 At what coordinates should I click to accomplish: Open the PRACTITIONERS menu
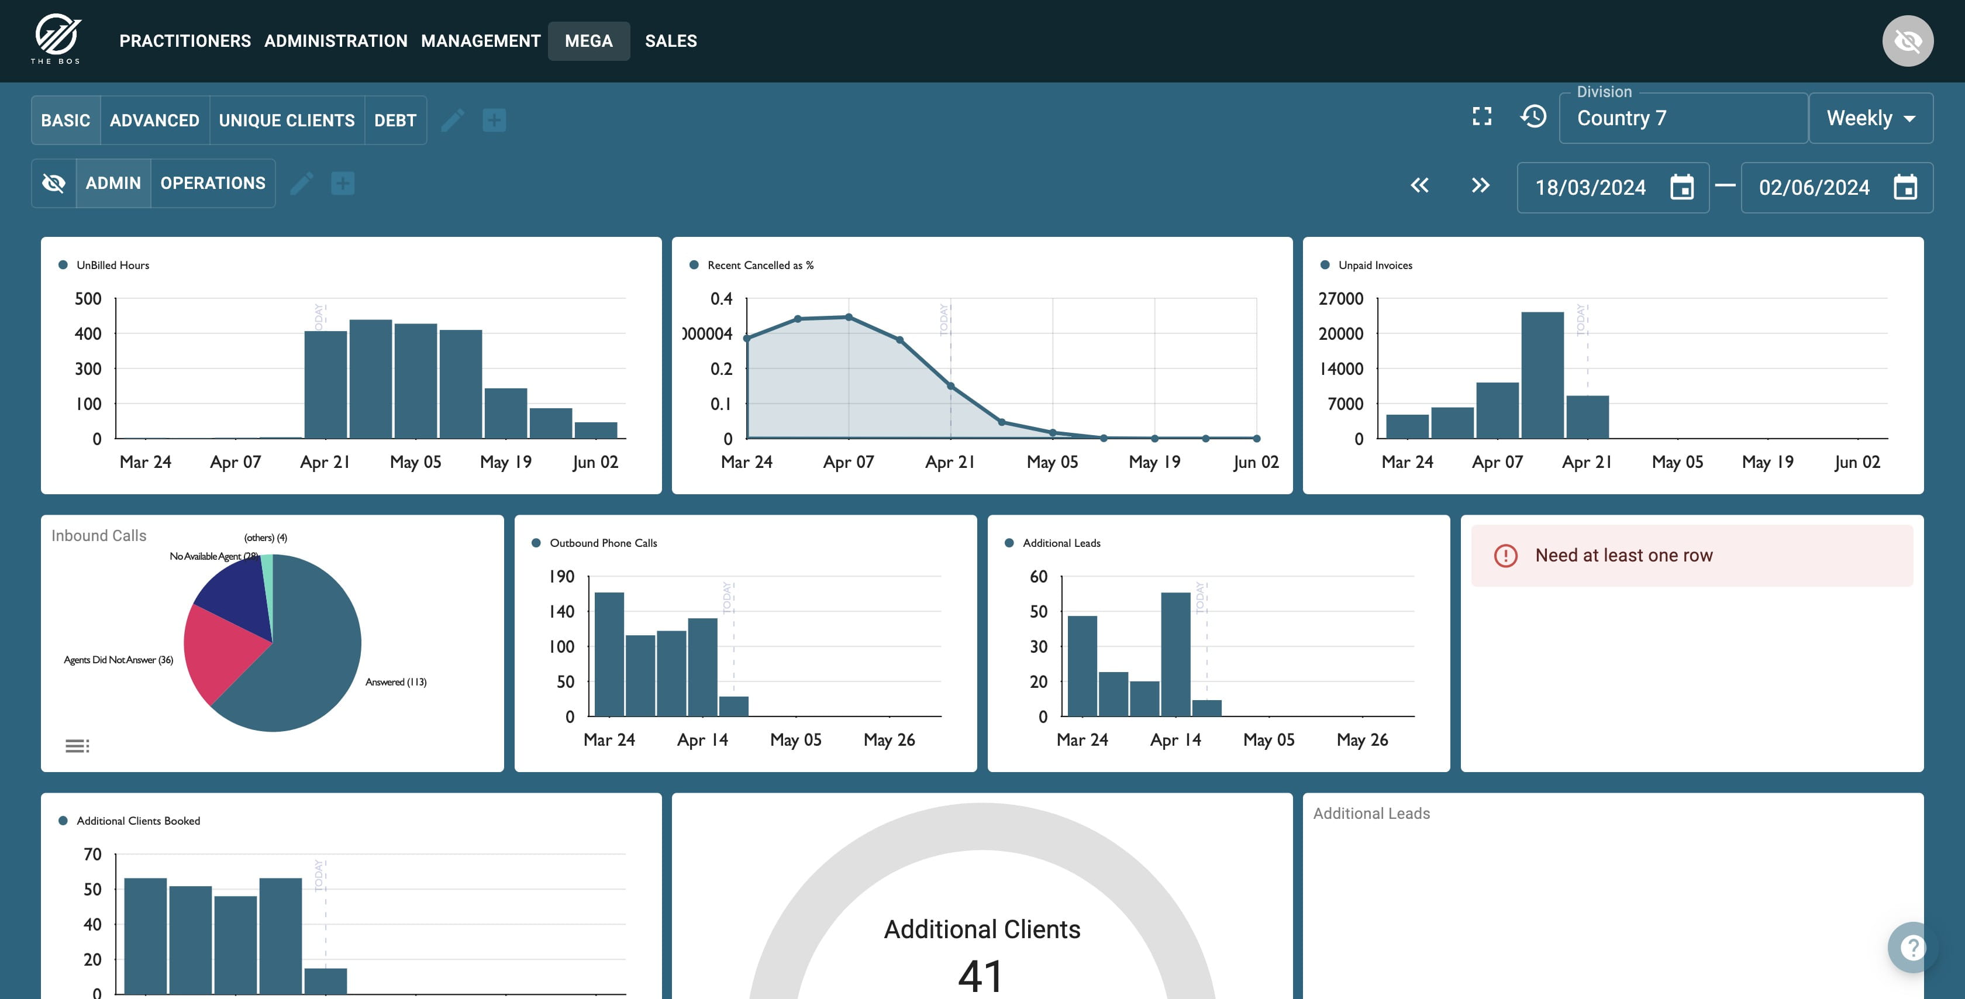[x=185, y=41]
